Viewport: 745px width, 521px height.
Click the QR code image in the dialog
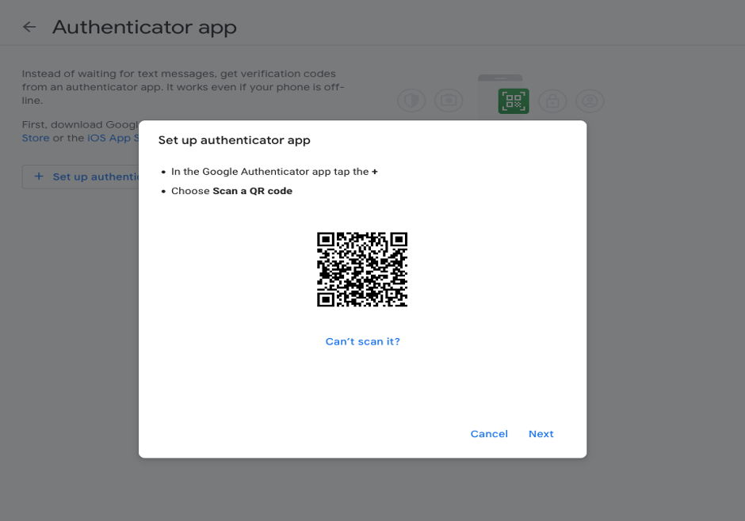[x=362, y=269]
